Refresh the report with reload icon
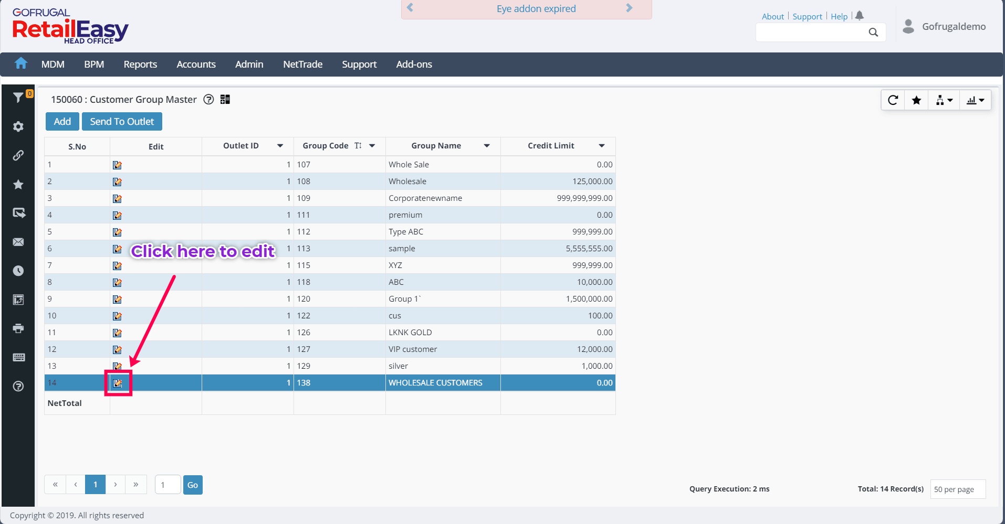 [893, 100]
